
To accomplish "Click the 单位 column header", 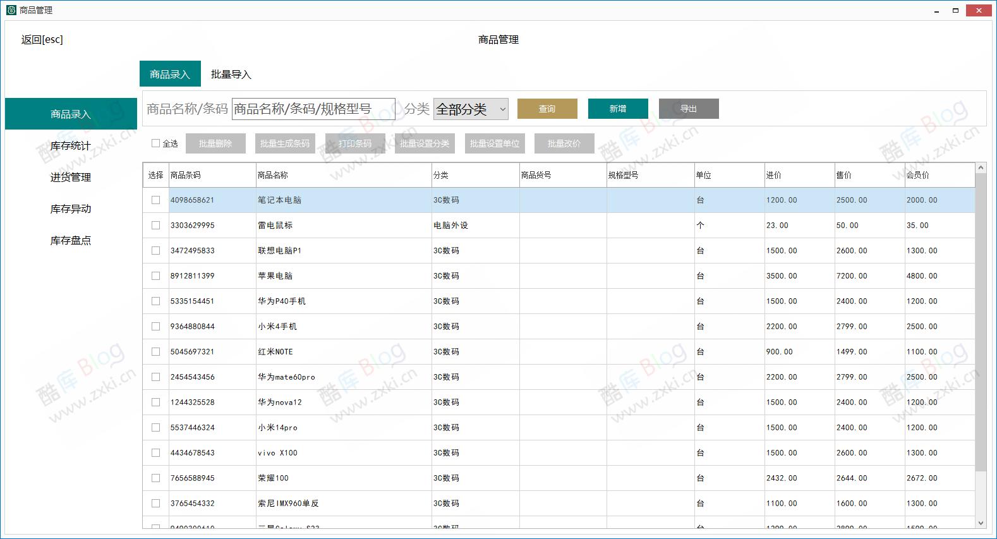I will tap(729, 175).
